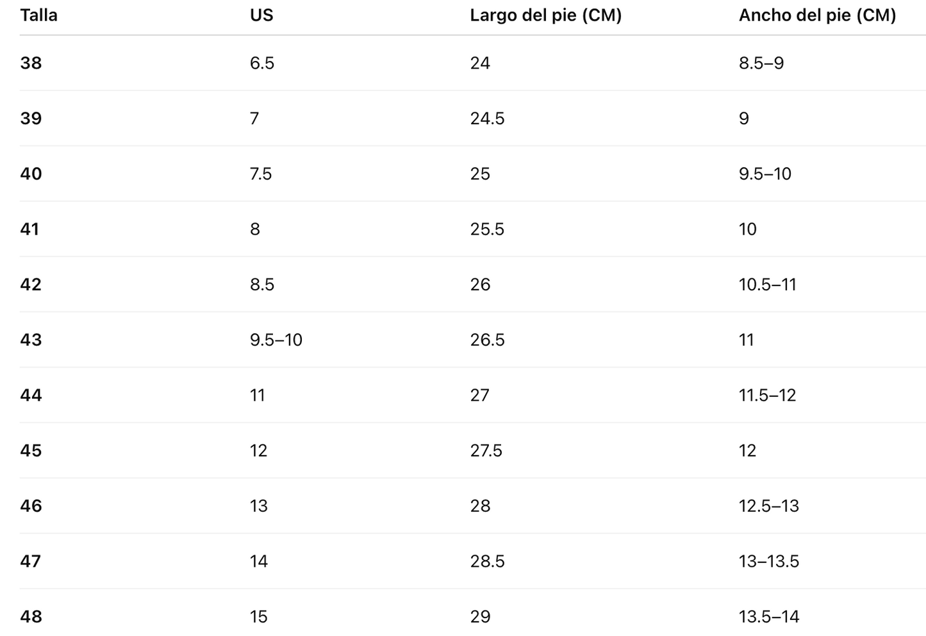Click the US size 9.5–10 cell

pyautogui.click(x=276, y=340)
